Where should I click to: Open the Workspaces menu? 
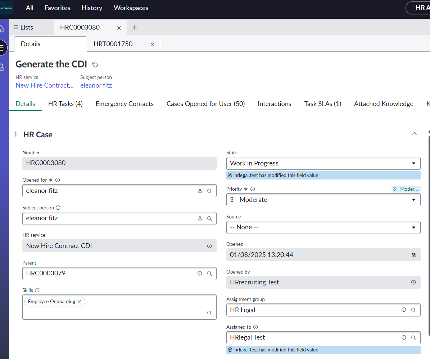point(131,8)
